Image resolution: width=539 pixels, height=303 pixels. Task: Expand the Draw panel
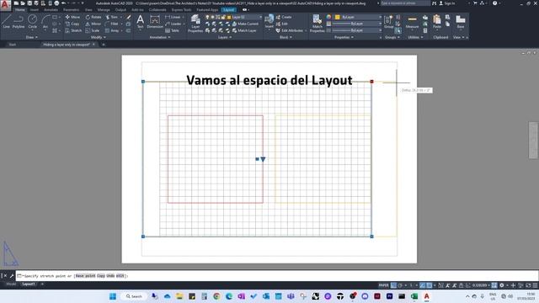pos(32,37)
